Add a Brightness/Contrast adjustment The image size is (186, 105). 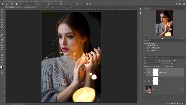point(148,45)
